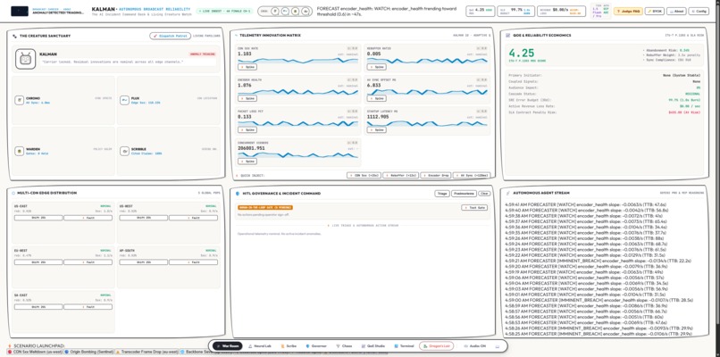Viewport: 720px width, 357px height.
Task: Shift 25% traffic on SA-EAST
Action: 38,306
